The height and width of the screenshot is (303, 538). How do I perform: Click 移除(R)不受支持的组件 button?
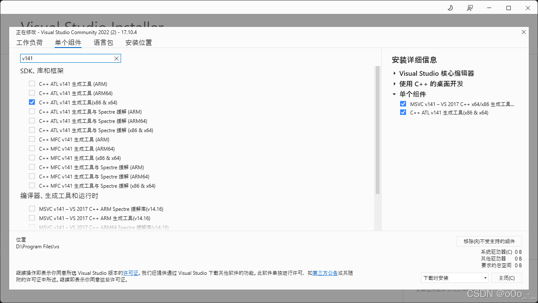489,241
